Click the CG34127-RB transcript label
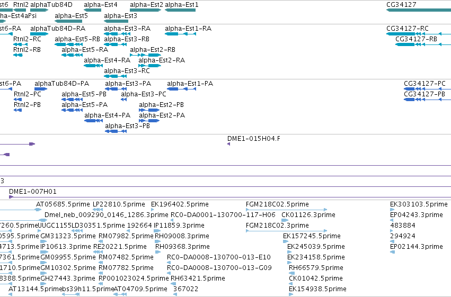This screenshot has width=451, height=297. [x=416, y=39]
